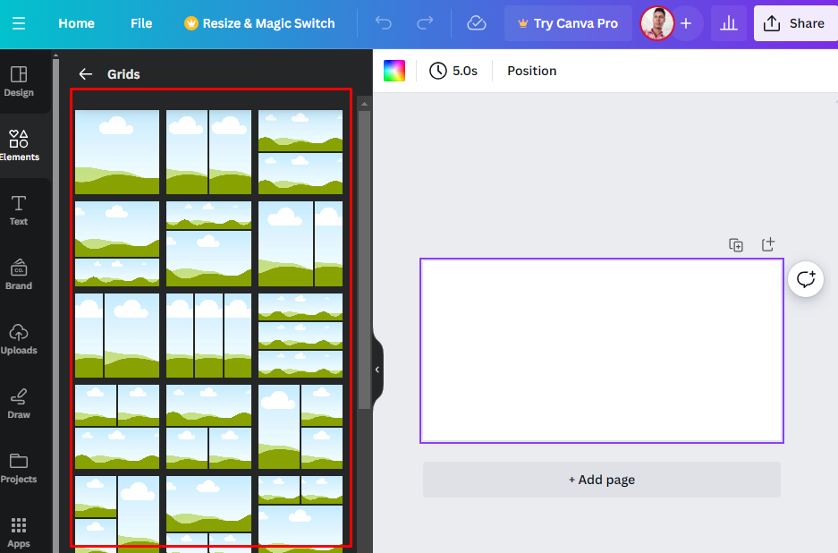Open the File menu
838x553 pixels.
(140, 22)
